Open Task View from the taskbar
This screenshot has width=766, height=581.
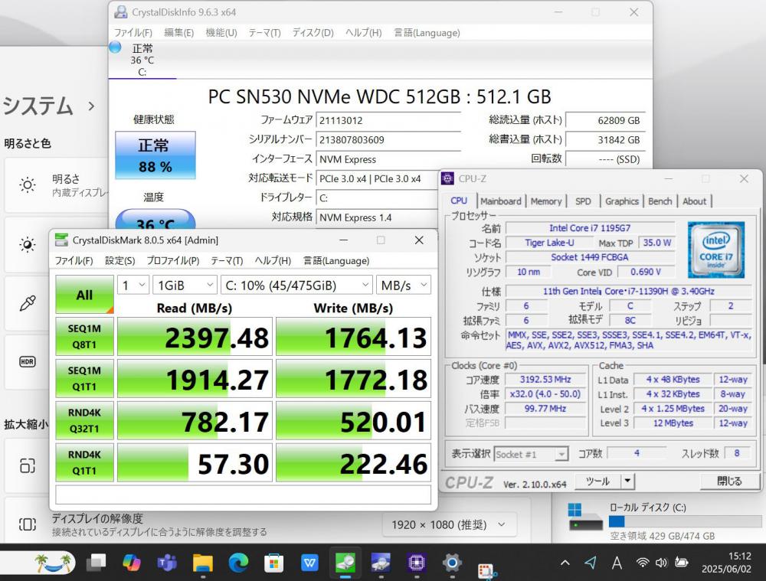click(96, 563)
